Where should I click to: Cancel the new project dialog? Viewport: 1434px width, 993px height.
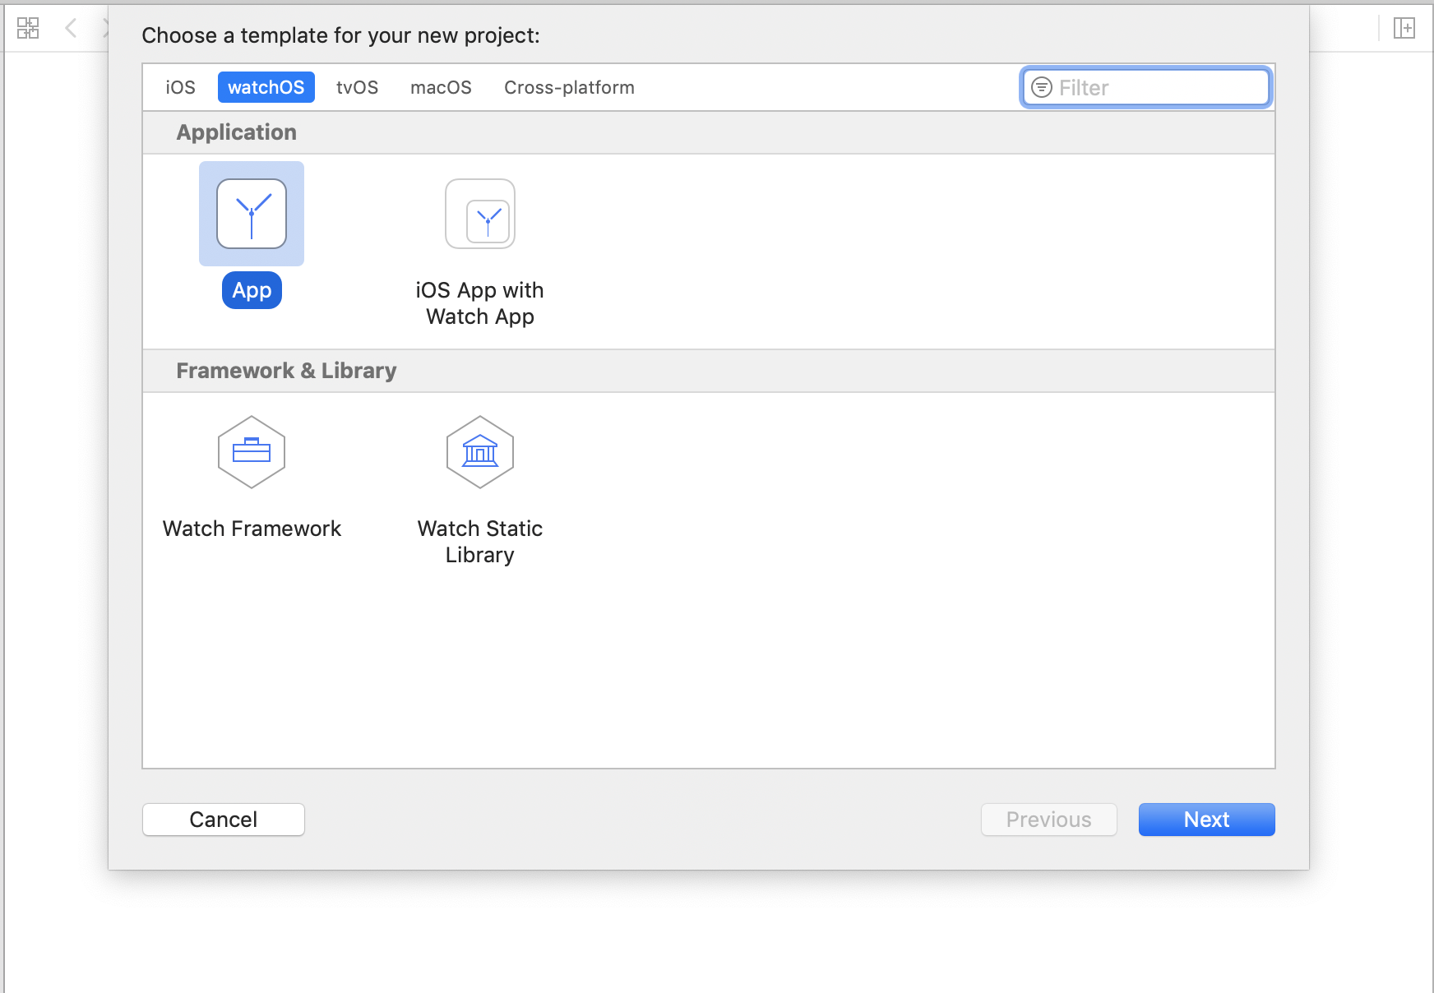[224, 820]
